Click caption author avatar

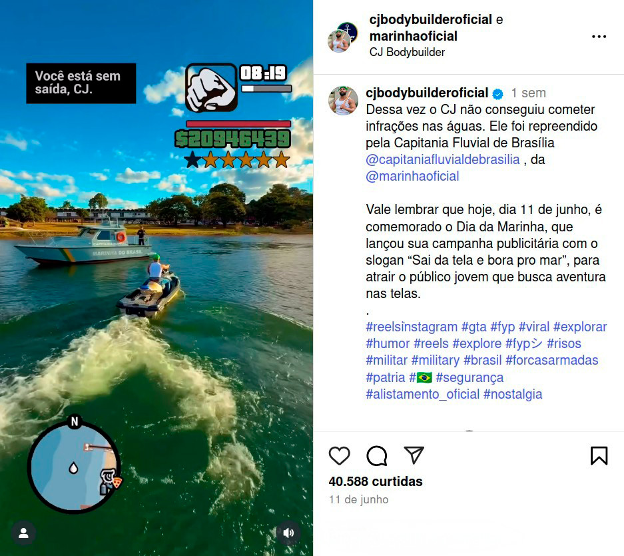click(x=343, y=101)
